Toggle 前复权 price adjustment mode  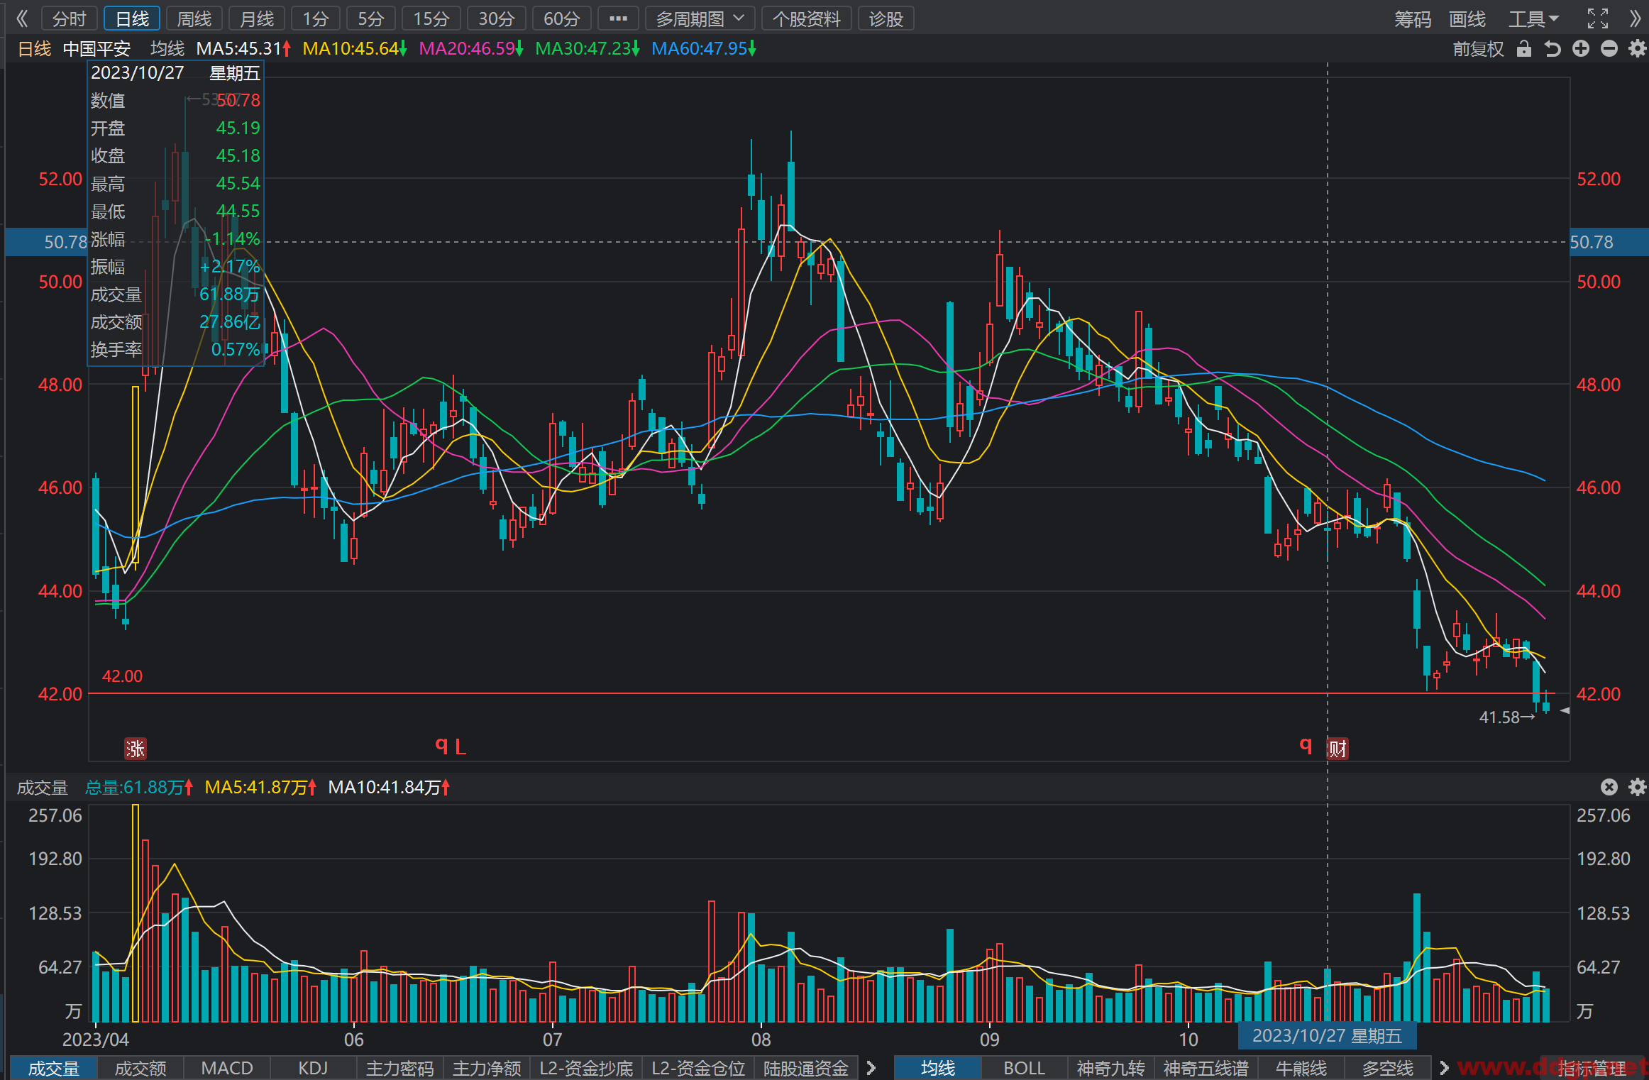coord(1478,49)
